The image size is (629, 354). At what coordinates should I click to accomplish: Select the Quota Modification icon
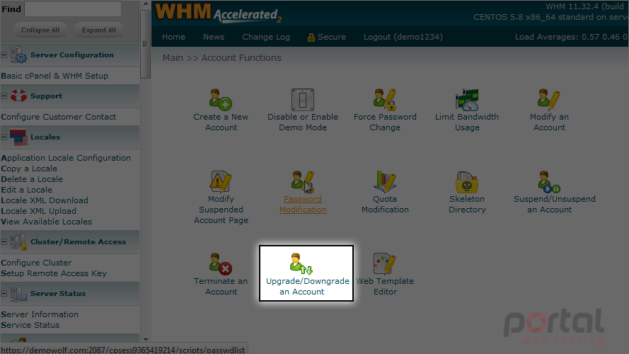(385, 181)
